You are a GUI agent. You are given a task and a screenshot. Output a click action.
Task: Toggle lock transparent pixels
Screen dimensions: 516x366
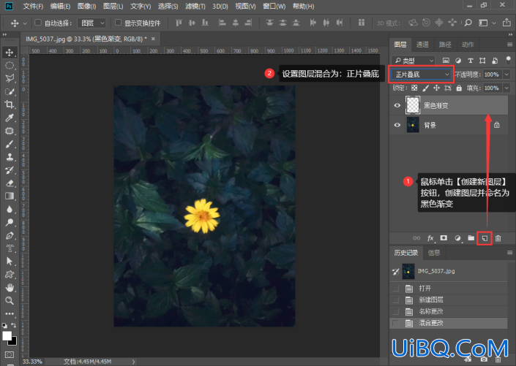coord(414,88)
